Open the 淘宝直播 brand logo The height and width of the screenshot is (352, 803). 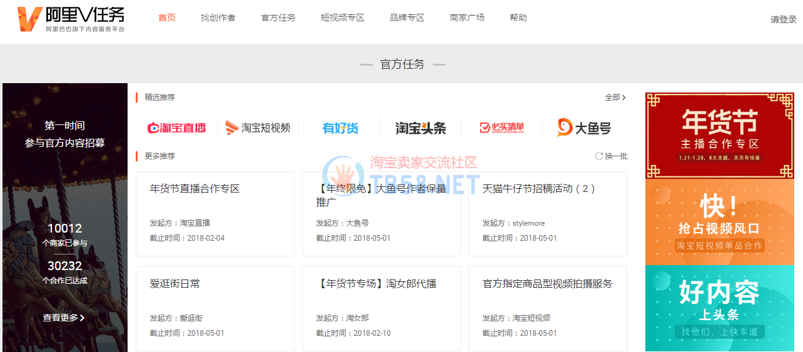(x=176, y=128)
